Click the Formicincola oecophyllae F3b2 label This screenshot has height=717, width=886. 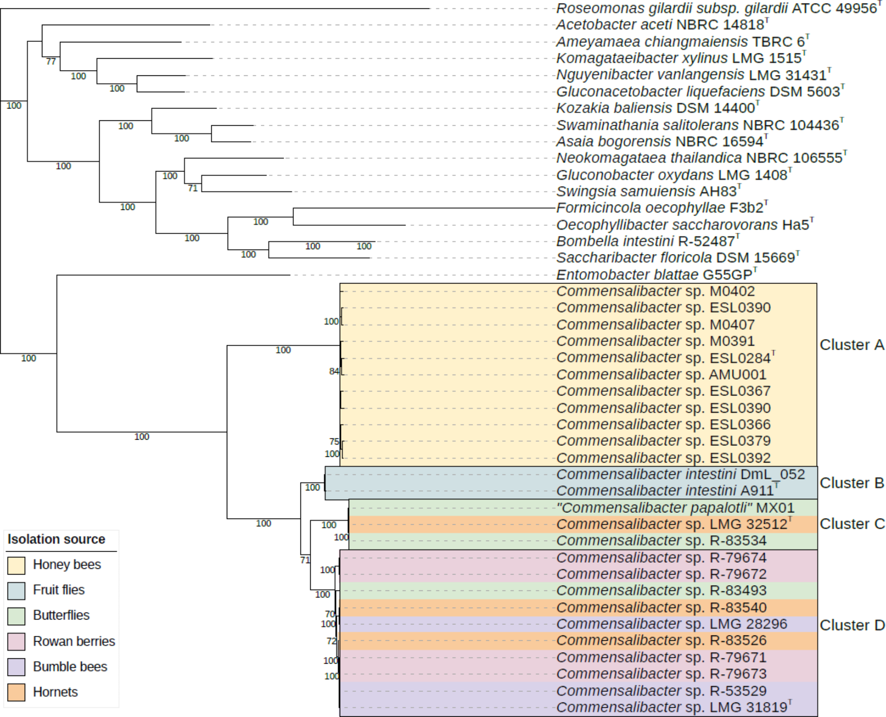click(x=662, y=207)
